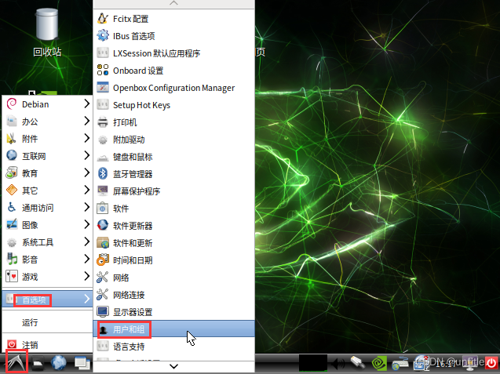500x374 pixels.
Task: Click submenu scroll-down arrow at bottom
Action: [x=173, y=366]
